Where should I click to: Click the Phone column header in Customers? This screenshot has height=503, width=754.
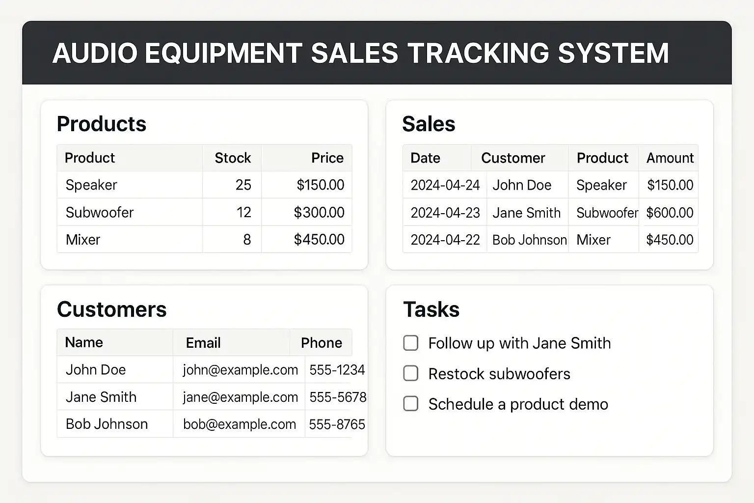click(x=321, y=342)
